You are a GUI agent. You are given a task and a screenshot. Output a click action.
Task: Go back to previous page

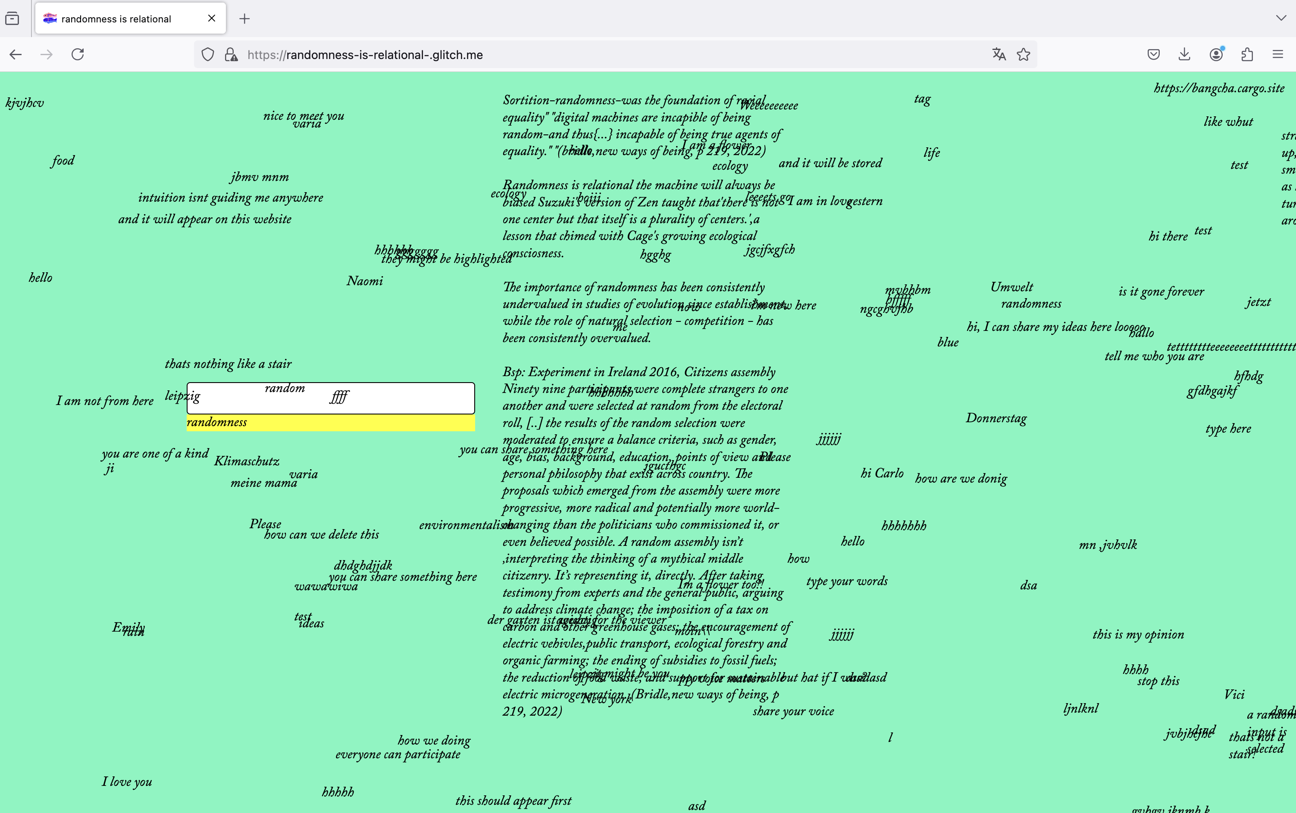(16, 54)
